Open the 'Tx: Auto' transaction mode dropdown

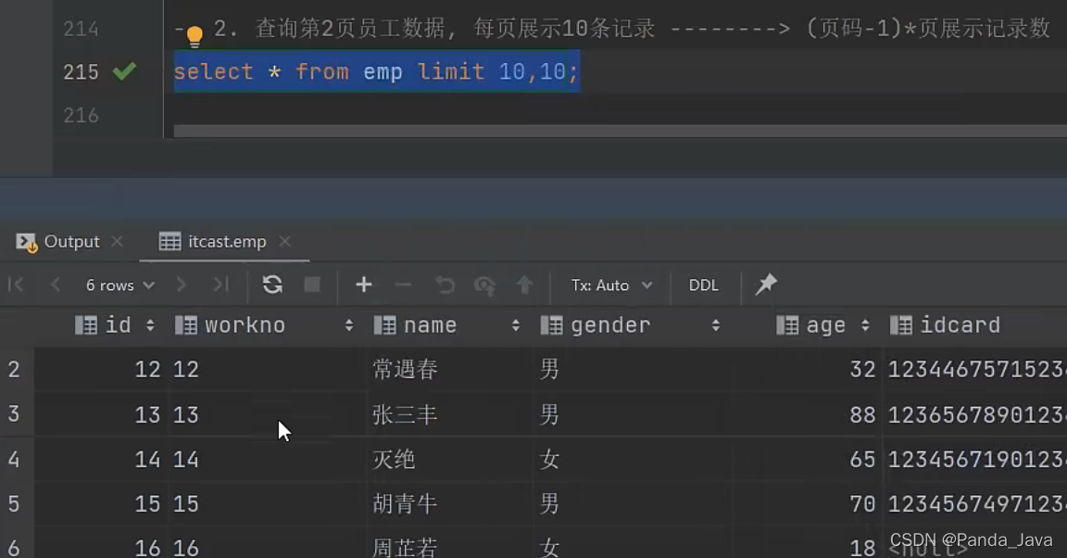pos(609,285)
